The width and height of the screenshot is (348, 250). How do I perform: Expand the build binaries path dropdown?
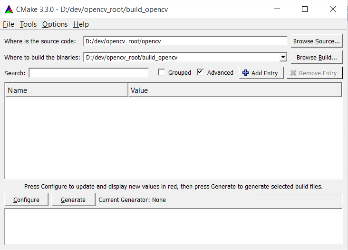[x=283, y=57]
